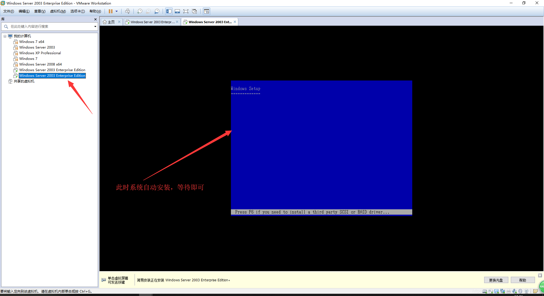
Task: Click the 更换光盘 button
Action: (496, 280)
